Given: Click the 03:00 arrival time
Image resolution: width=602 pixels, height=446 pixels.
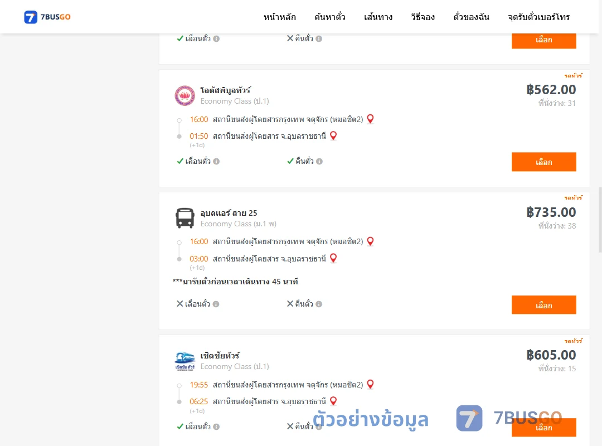Looking at the screenshot, I should (198, 259).
